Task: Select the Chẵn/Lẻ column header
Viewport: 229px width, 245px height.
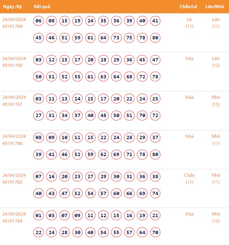Action: click(189, 7)
